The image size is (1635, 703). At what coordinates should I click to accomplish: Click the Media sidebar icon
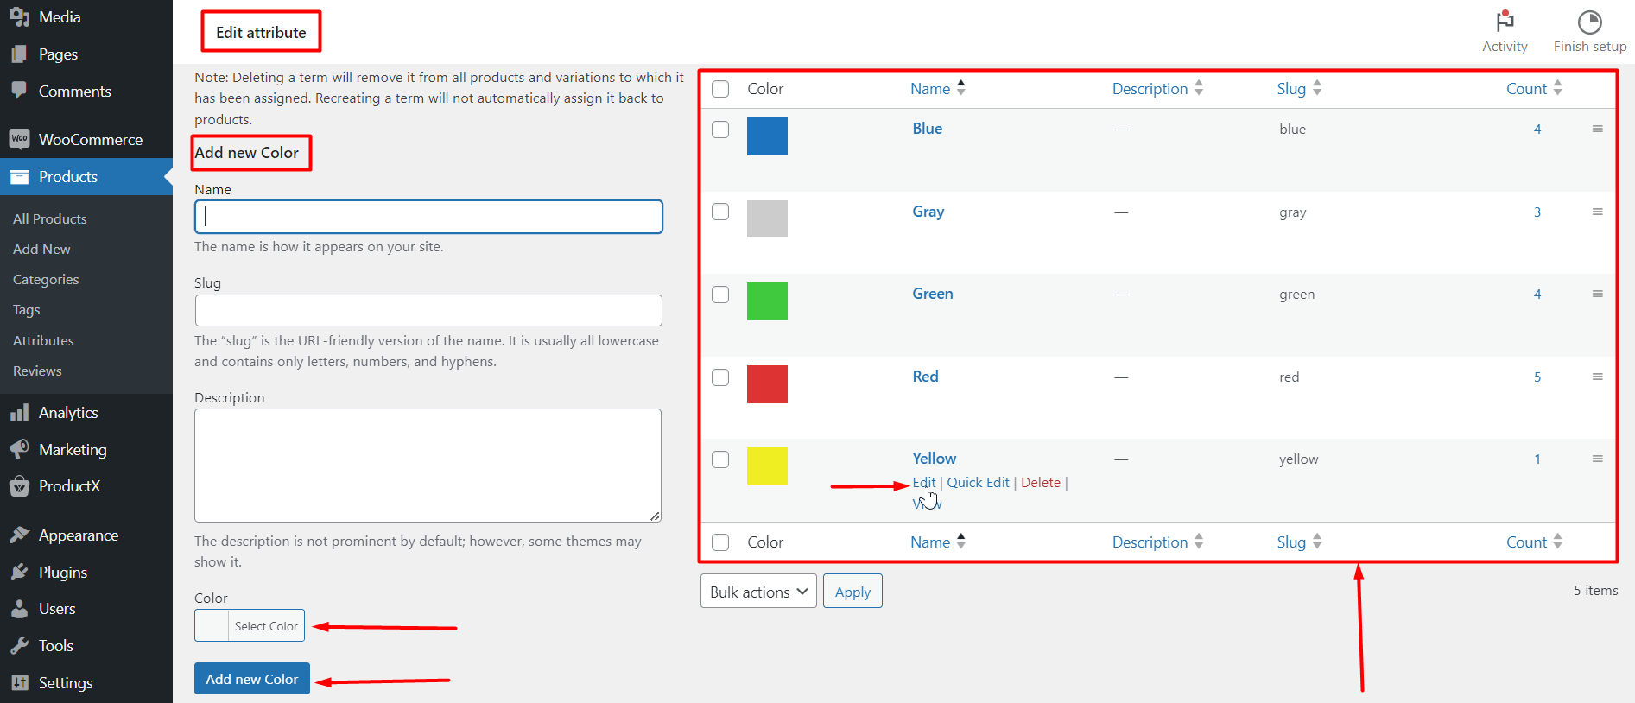point(19,16)
